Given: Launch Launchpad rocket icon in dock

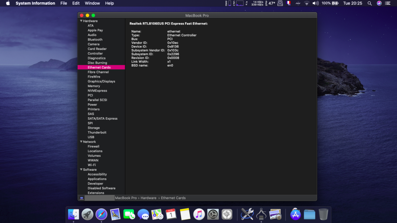Looking at the screenshot, I should click(x=87, y=214).
